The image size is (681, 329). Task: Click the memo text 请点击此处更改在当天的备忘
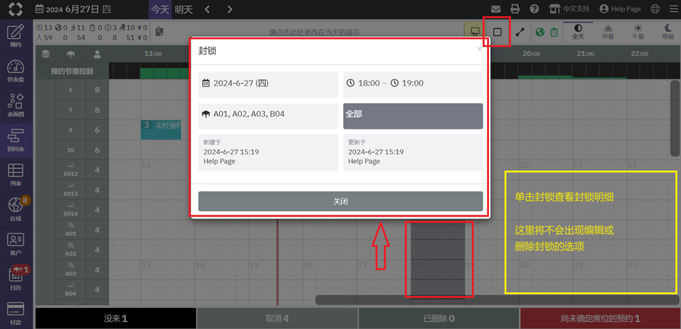(x=315, y=32)
